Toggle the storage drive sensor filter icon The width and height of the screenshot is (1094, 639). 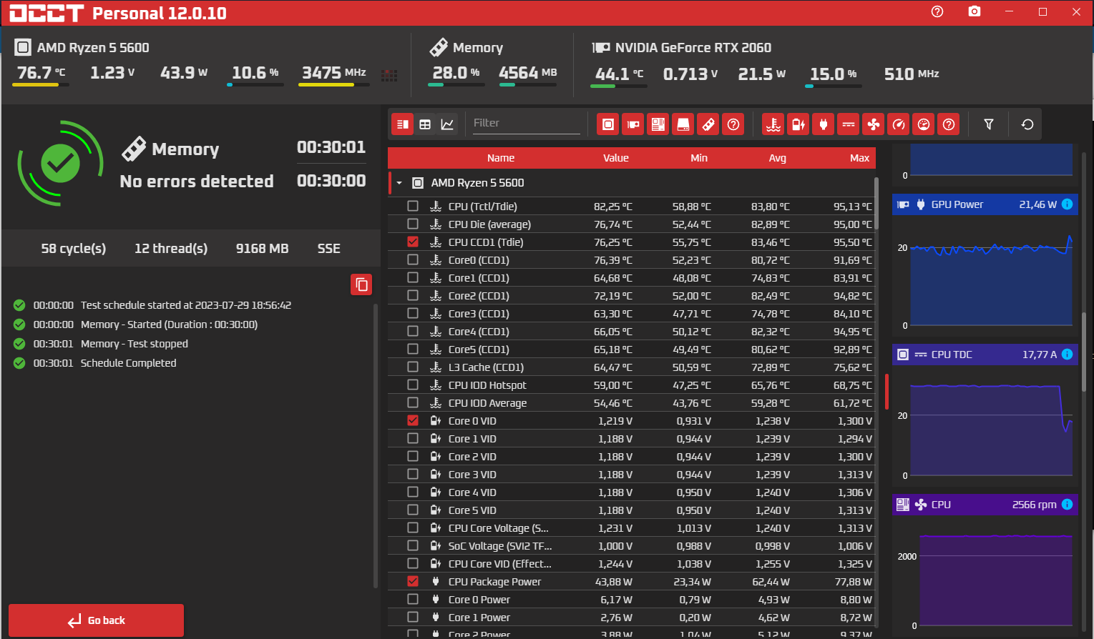coord(683,124)
